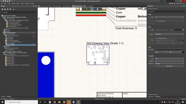Screen dimensions: 186x104
Task: Open the Board Line Solid style dropdown
Action: (x=175, y=52)
